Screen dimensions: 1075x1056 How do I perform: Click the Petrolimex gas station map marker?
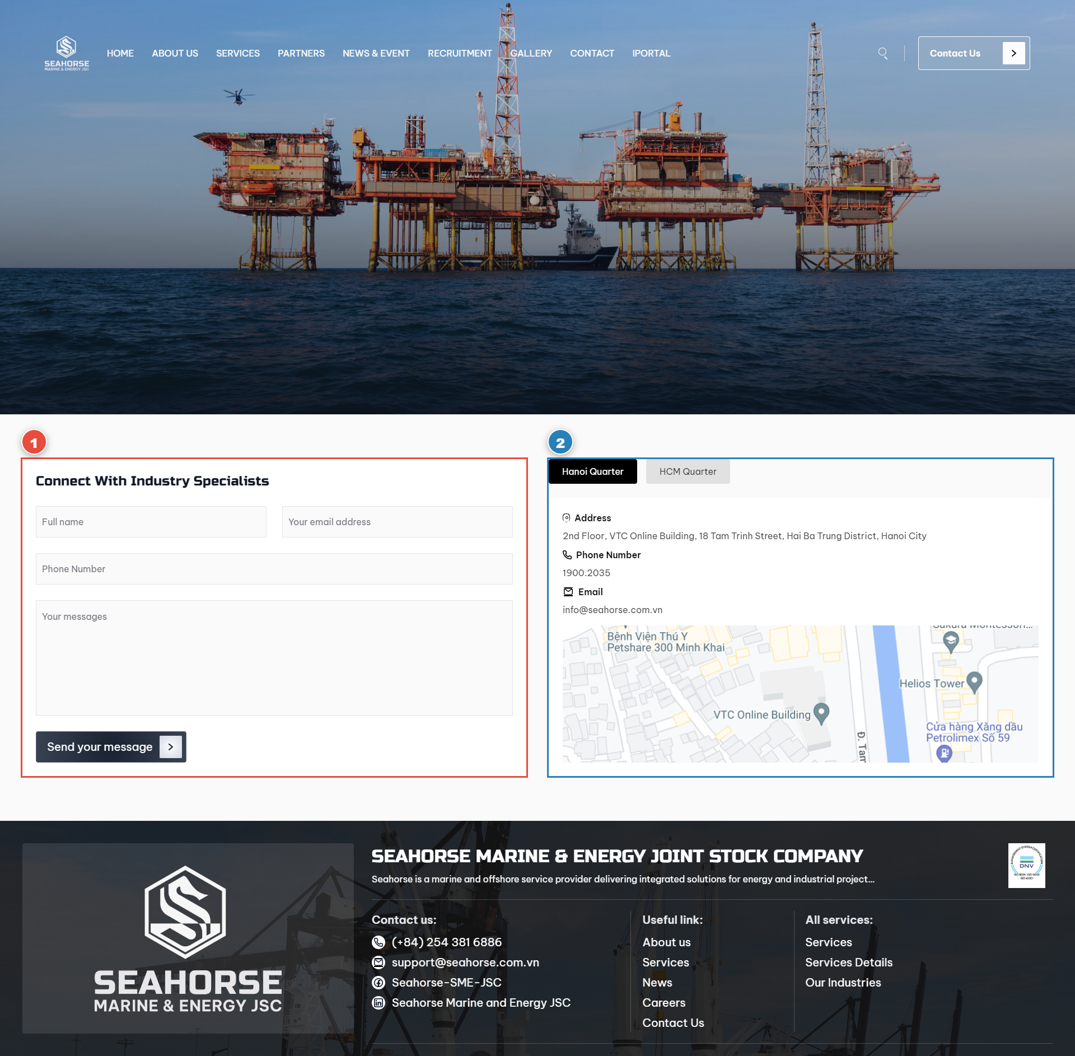945,753
